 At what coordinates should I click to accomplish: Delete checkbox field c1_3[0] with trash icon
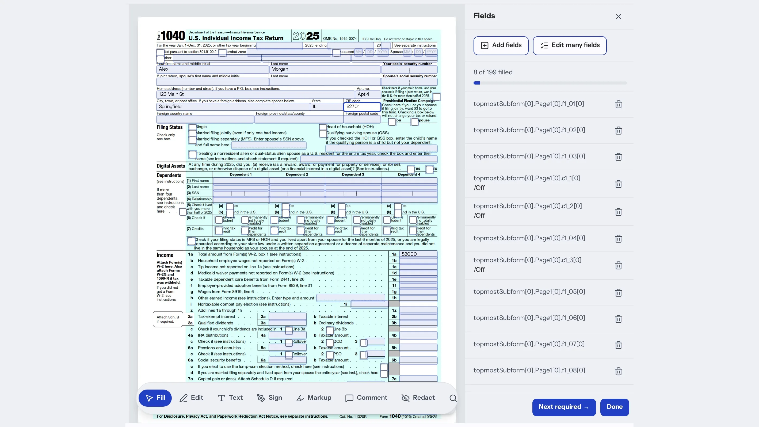(x=618, y=265)
